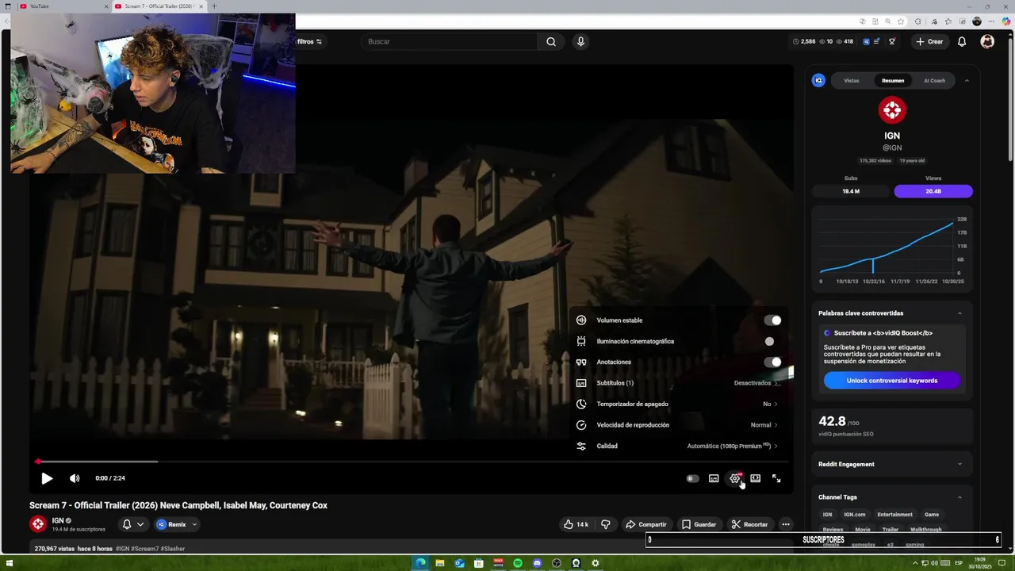Click the blue vidIQ logo in panel
Image resolution: width=1015 pixels, height=571 pixels.
(819, 80)
